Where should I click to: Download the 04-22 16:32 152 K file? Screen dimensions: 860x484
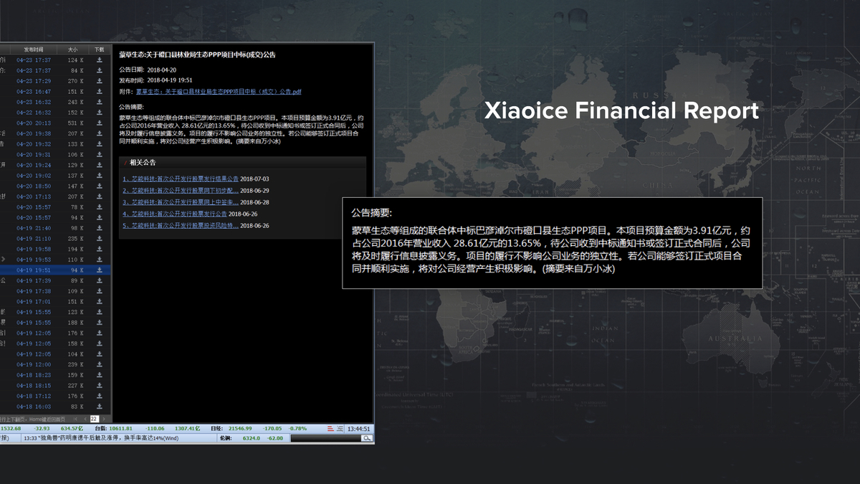100,113
